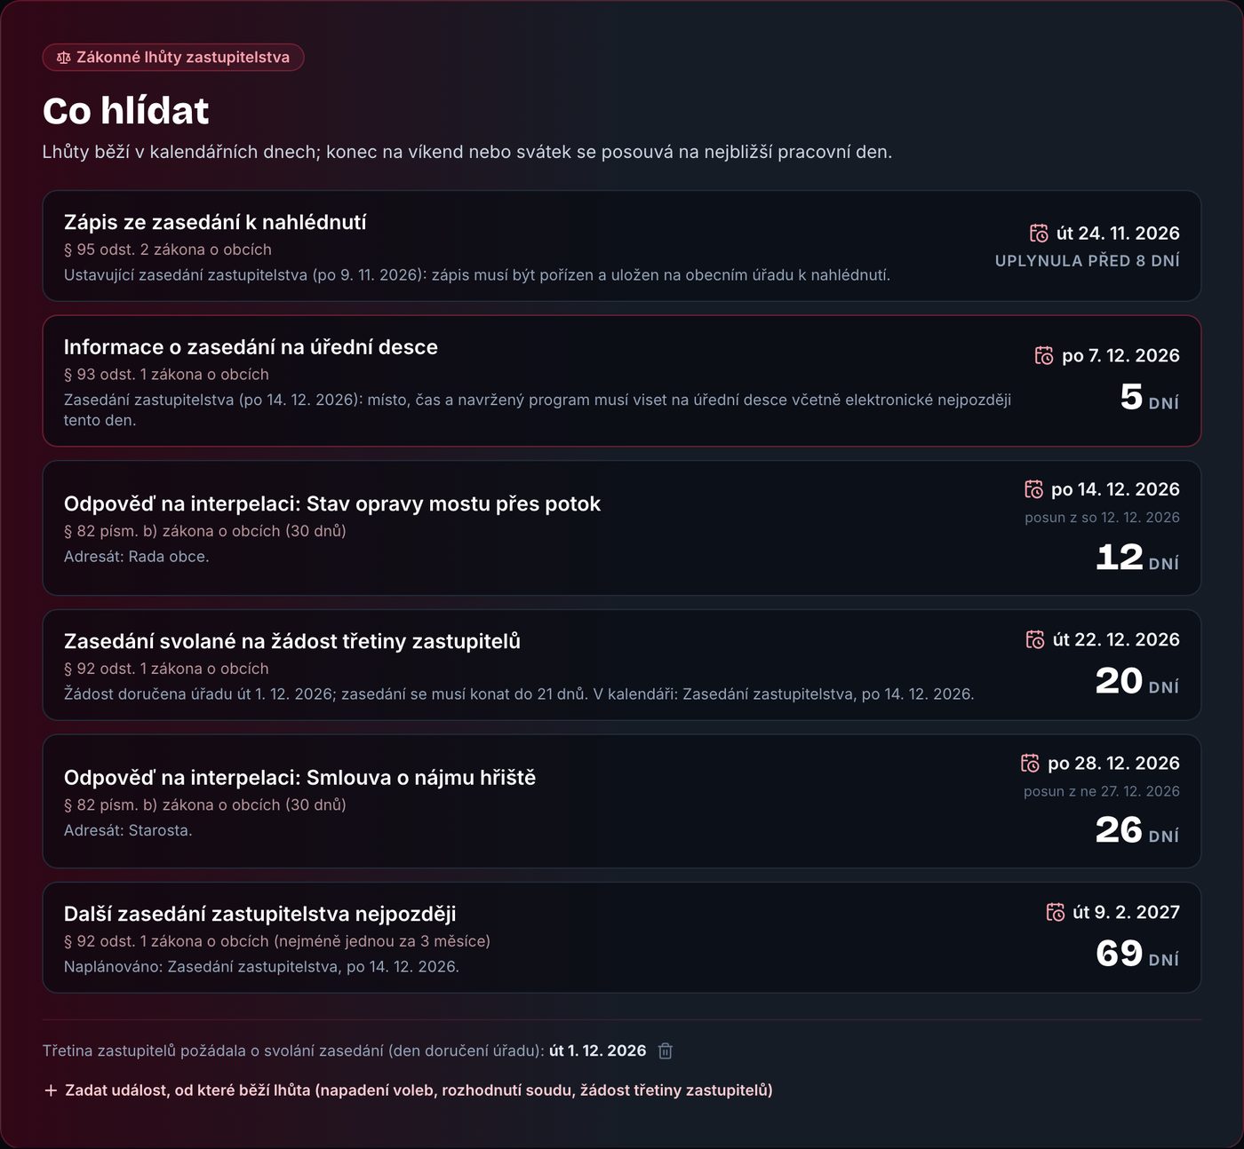Click calendar icon next to út 22. 12. 2026
1244x1149 pixels.
click(1035, 639)
